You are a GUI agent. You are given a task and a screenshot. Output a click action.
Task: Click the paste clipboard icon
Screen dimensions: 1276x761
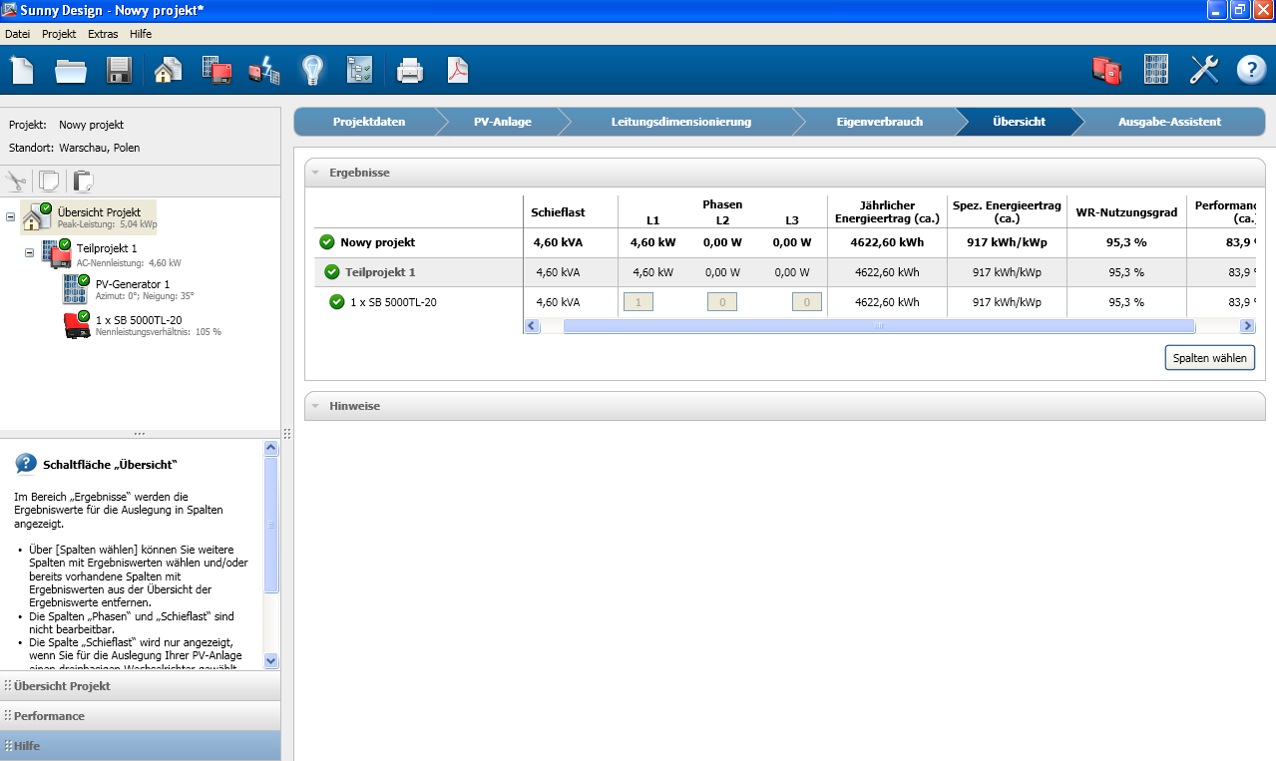[x=83, y=181]
